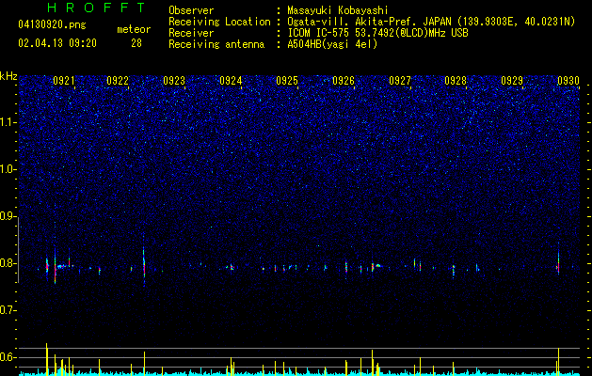Click the 1.0 kHz axis label

point(8,169)
